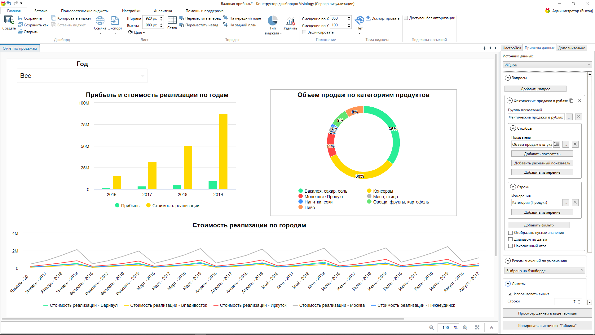Enable the Зафиксировать checkbox
Viewport: 595px width, 335px height.
click(304, 32)
